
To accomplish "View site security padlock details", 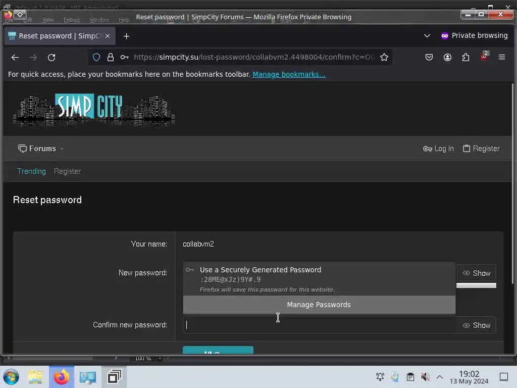I will (111, 57).
